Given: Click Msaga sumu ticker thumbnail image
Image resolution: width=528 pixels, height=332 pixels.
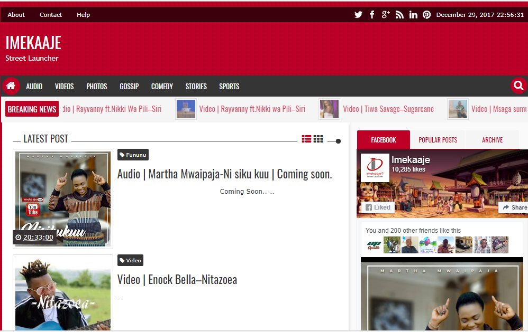Looking at the screenshot, I should tap(458, 109).
